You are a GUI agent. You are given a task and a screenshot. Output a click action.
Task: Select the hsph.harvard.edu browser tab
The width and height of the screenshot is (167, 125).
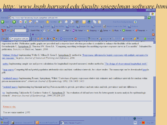15,35
